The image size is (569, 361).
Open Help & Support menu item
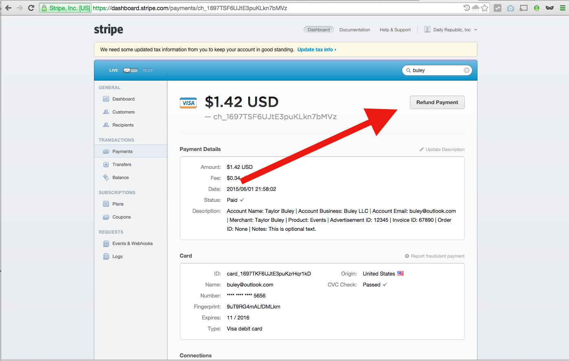(395, 30)
